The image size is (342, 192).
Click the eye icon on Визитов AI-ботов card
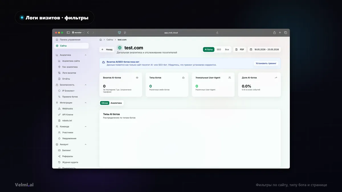(137, 78)
